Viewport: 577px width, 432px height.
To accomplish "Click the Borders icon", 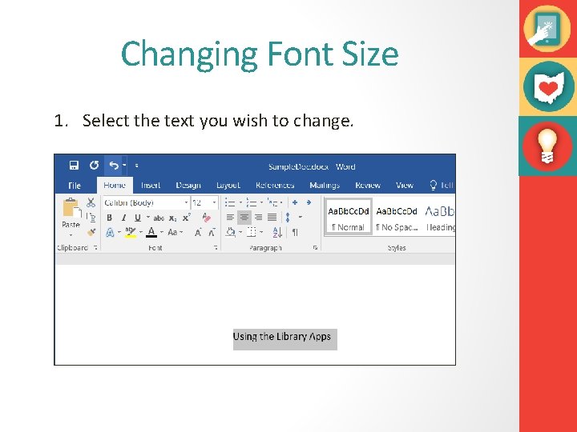I will [x=252, y=232].
